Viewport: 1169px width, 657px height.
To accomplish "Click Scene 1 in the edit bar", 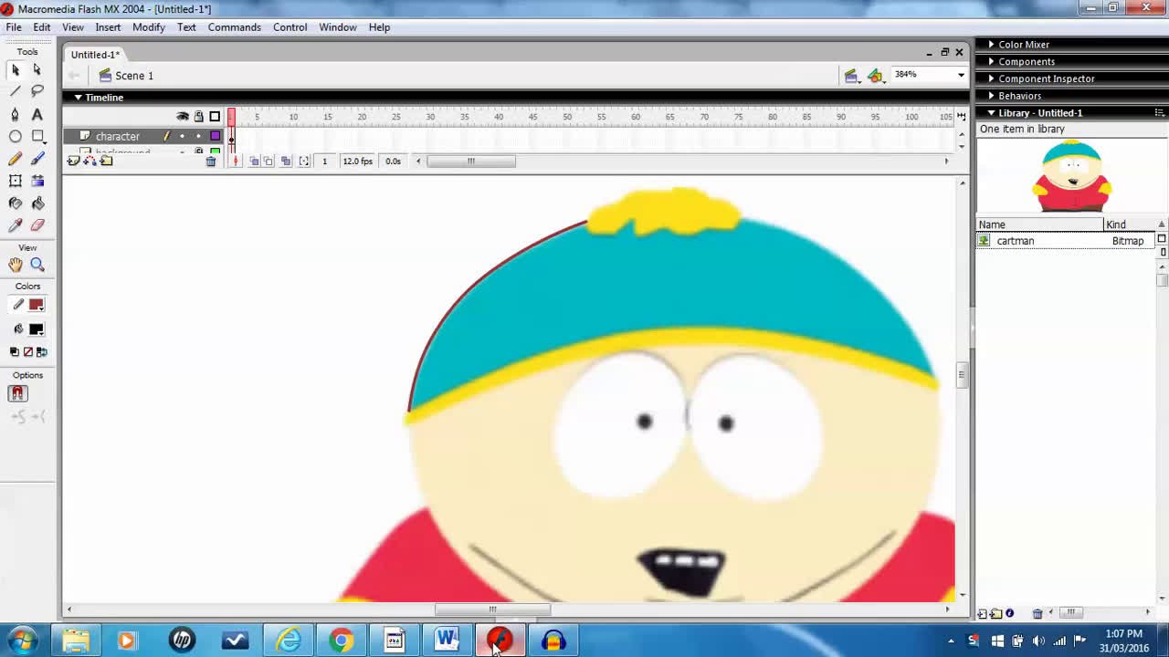I will (133, 76).
